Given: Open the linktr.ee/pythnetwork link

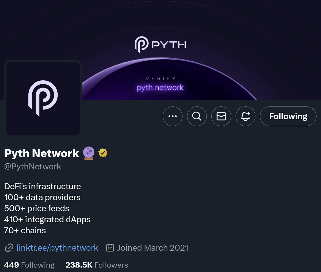Looking at the screenshot, I should coord(58,248).
